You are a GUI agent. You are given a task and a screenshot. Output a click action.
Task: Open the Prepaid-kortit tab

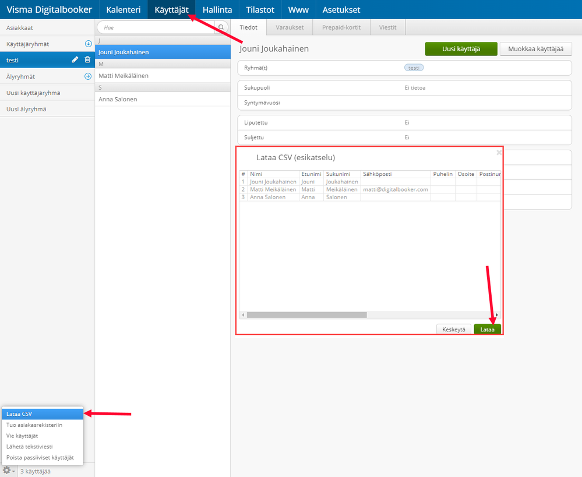(341, 27)
